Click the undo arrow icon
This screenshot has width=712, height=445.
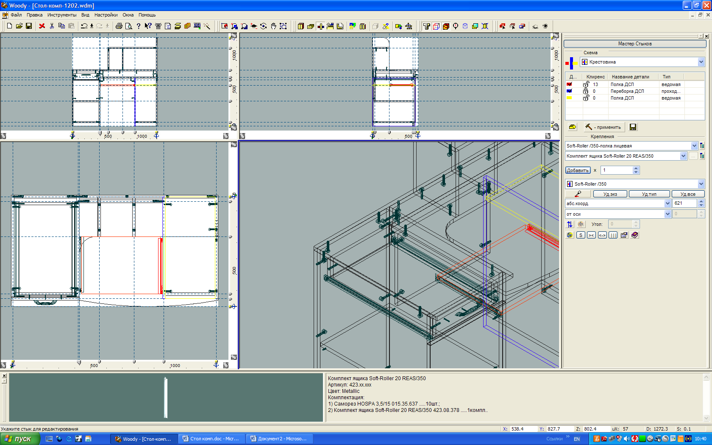84,26
